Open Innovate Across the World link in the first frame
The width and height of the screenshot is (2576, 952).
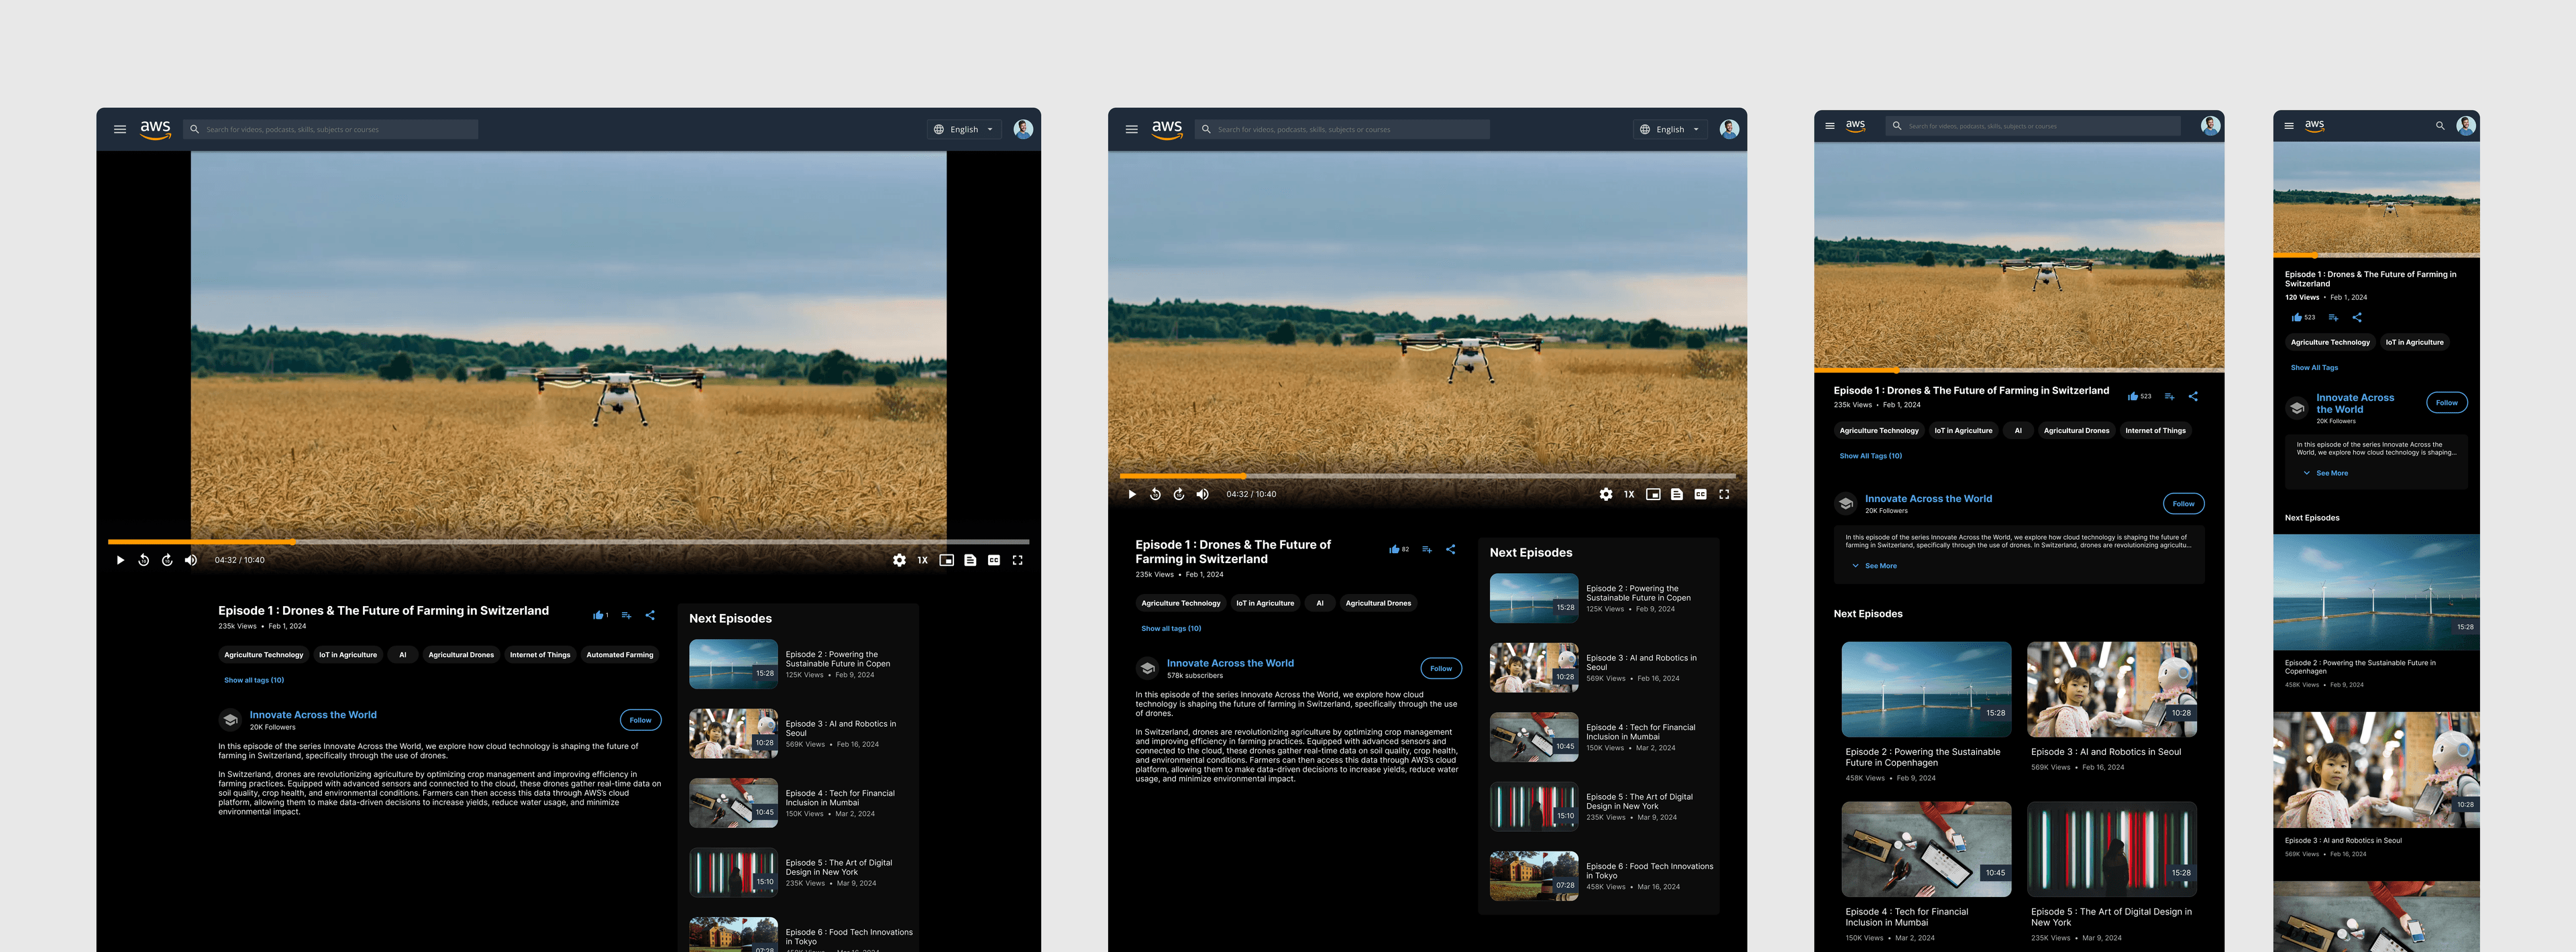point(313,715)
